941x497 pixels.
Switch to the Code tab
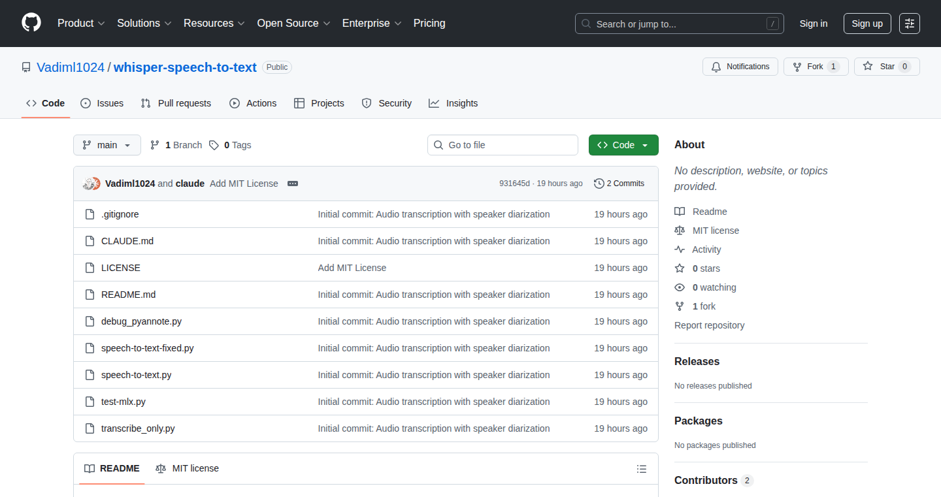click(x=46, y=103)
